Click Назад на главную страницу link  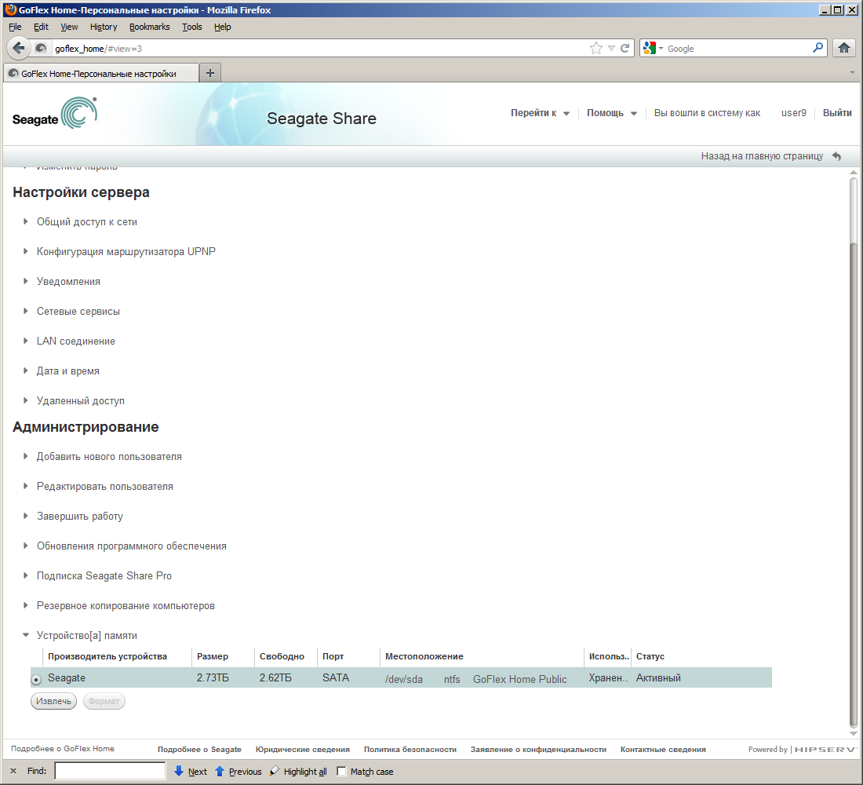pyautogui.click(x=762, y=156)
